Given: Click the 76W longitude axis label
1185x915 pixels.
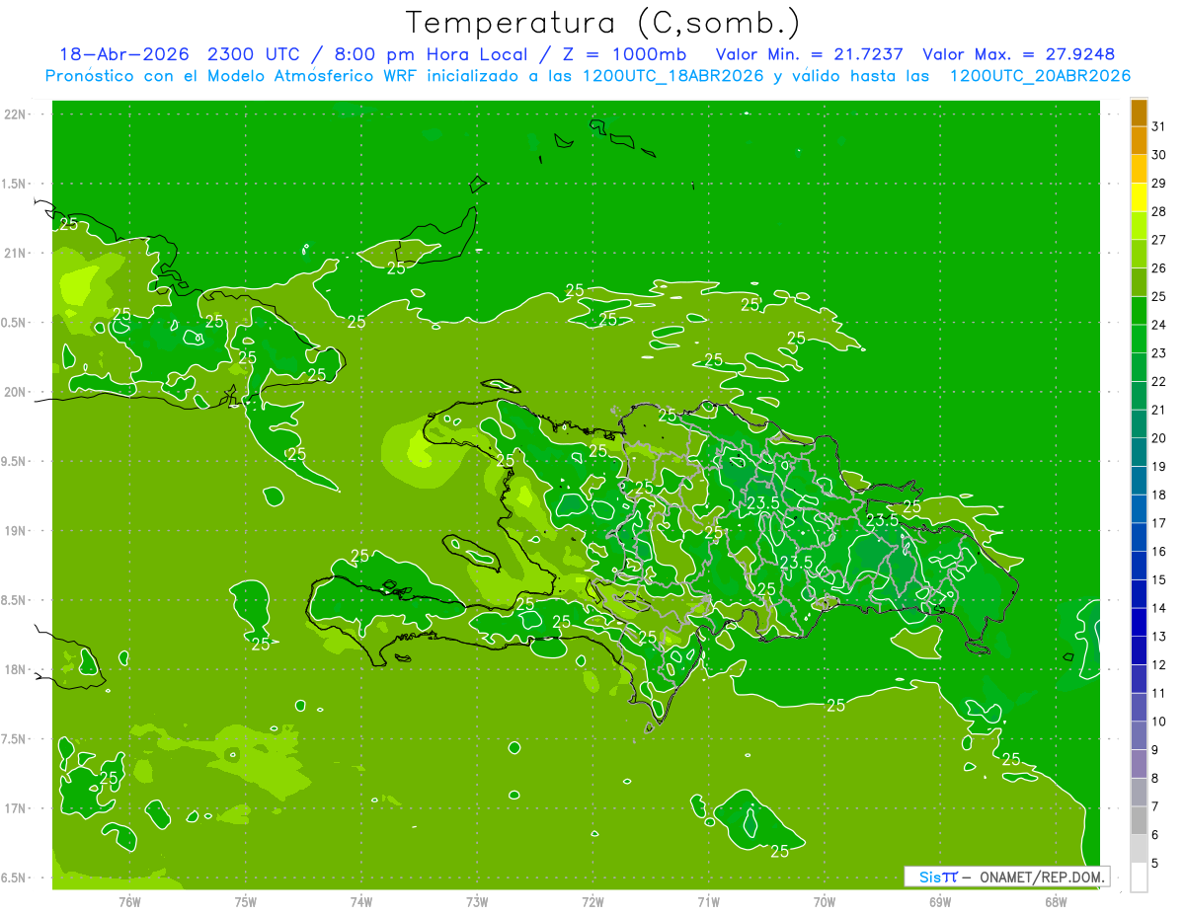Looking at the screenshot, I should (129, 901).
